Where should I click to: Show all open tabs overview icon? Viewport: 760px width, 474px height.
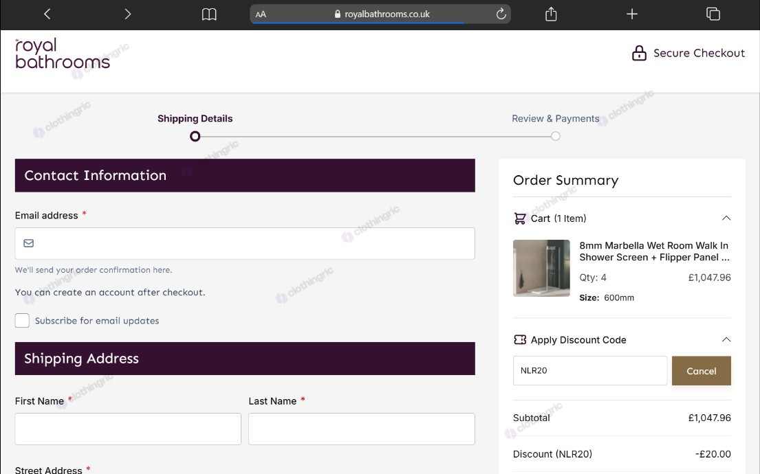coord(713,14)
